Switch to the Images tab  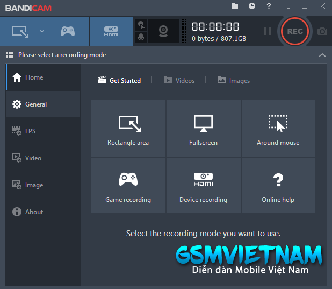coord(234,80)
